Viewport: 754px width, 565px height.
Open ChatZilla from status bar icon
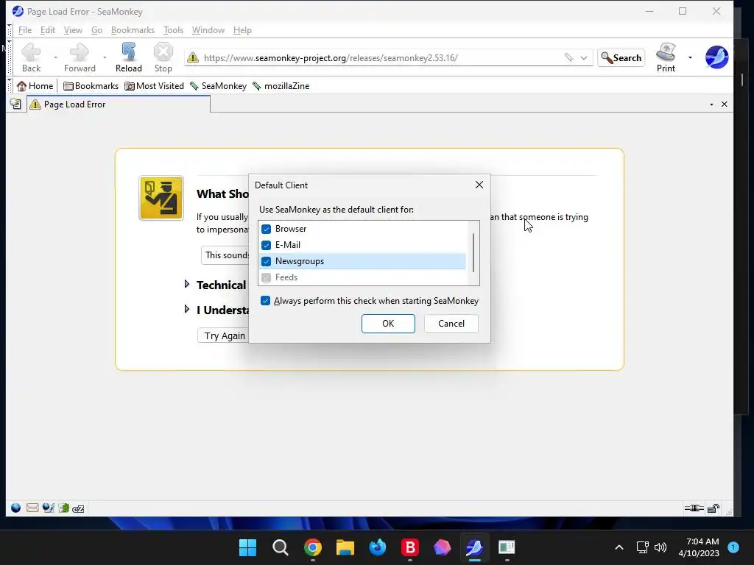click(78, 508)
